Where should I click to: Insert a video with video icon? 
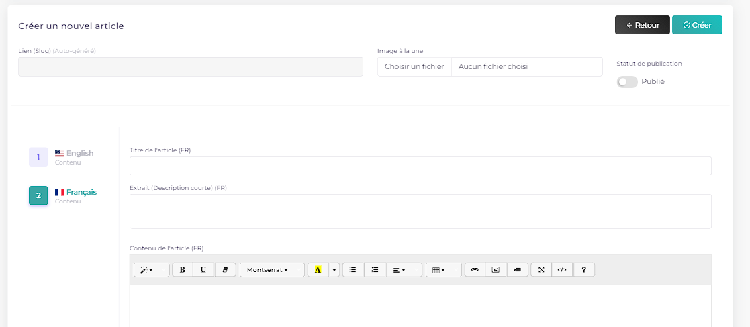pos(518,270)
